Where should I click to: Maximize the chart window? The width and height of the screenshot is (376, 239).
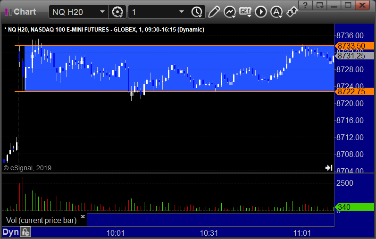click(348, 5)
